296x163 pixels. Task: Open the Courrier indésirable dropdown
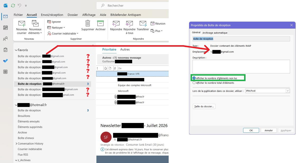coord(63,33)
